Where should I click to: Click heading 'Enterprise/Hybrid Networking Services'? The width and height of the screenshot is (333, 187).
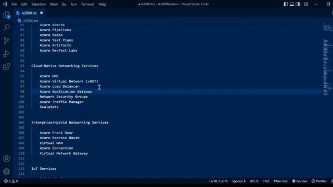coord(70,123)
